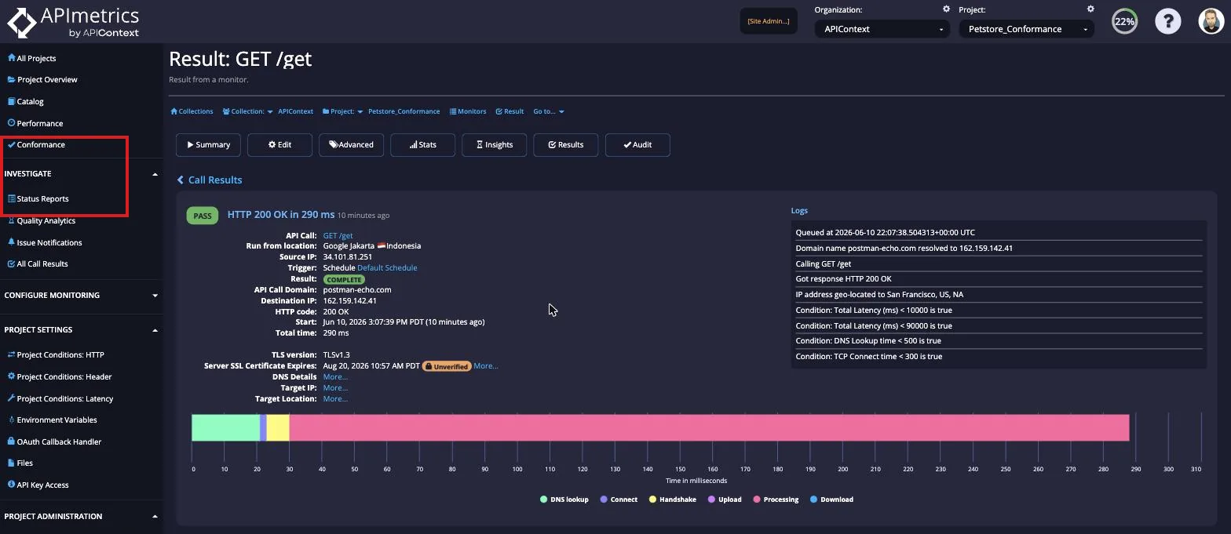Open the help question mark icon

point(1167,21)
